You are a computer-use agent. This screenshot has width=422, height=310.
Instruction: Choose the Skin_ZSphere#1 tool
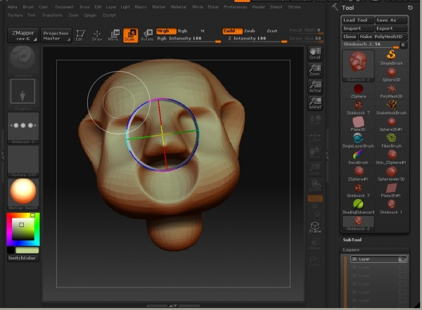[391, 157]
